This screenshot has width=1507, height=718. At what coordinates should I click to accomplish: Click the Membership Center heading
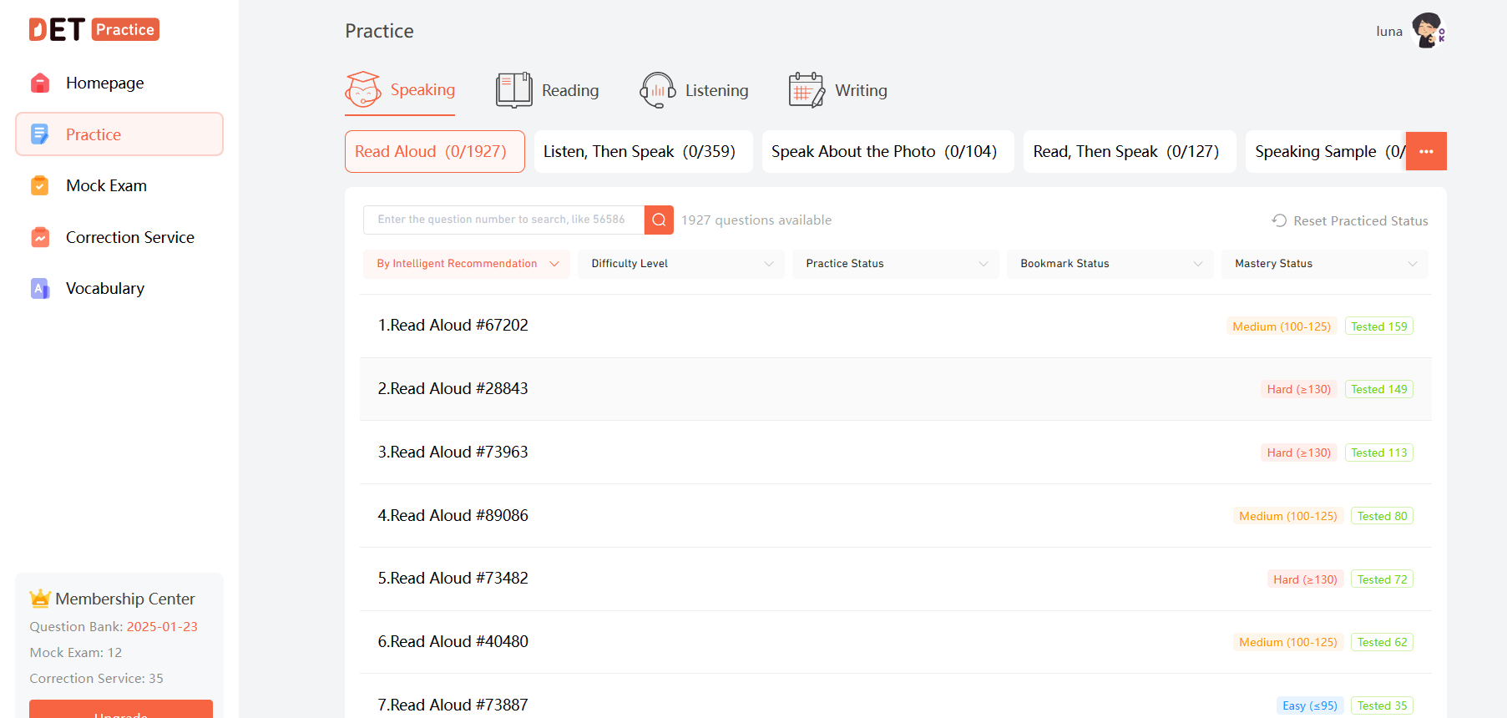125,599
